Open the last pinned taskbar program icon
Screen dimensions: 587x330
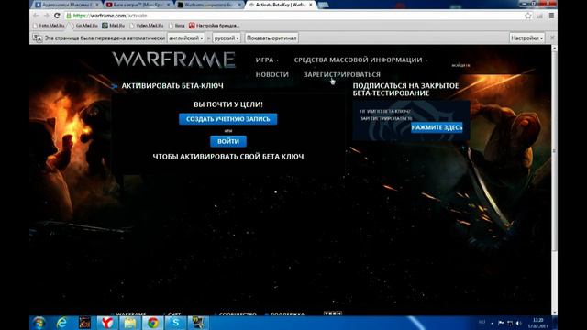(x=198, y=323)
